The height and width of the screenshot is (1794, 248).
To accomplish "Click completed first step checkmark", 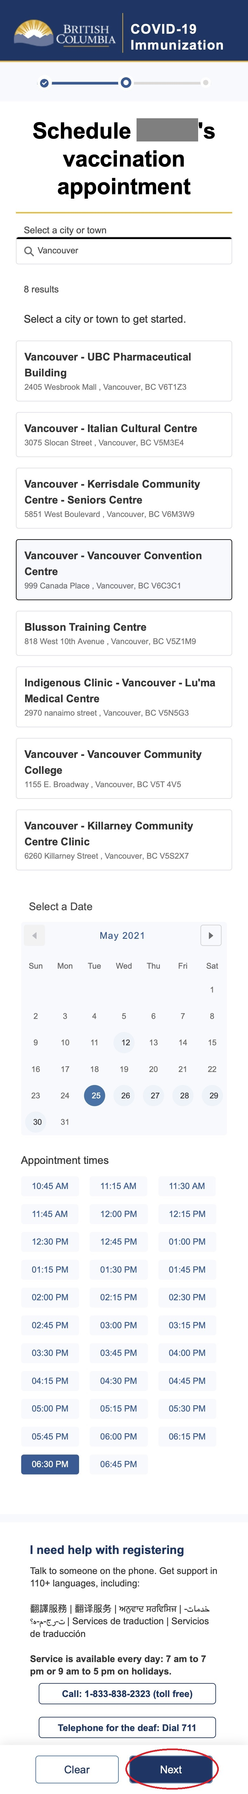I will pyautogui.click(x=44, y=83).
